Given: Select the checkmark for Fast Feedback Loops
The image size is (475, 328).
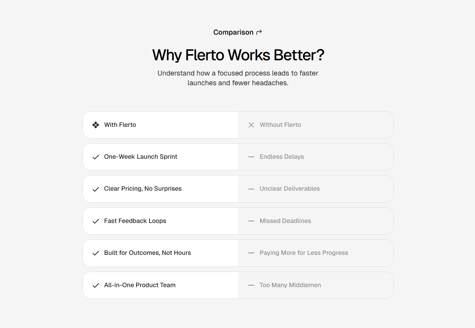Looking at the screenshot, I should click(x=96, y=221).
